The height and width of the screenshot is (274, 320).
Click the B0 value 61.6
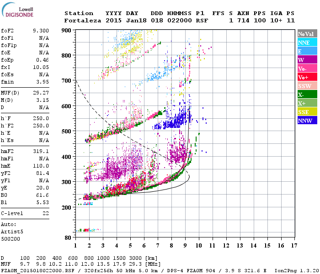tap(43, 195)
